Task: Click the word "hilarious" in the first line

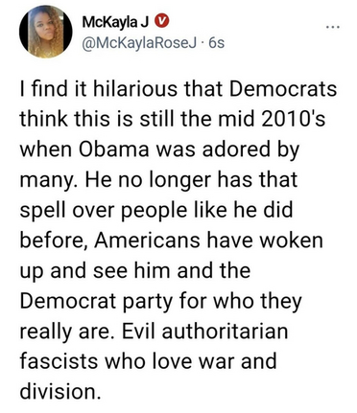Action: 134,88
